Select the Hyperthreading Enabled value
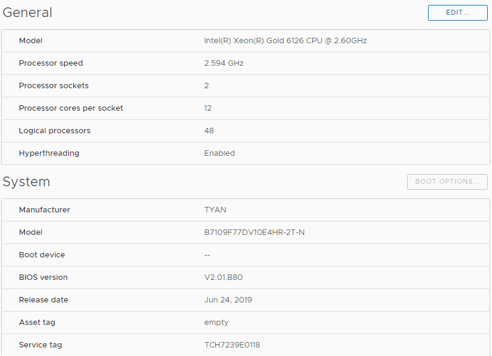 coord(219,153)
